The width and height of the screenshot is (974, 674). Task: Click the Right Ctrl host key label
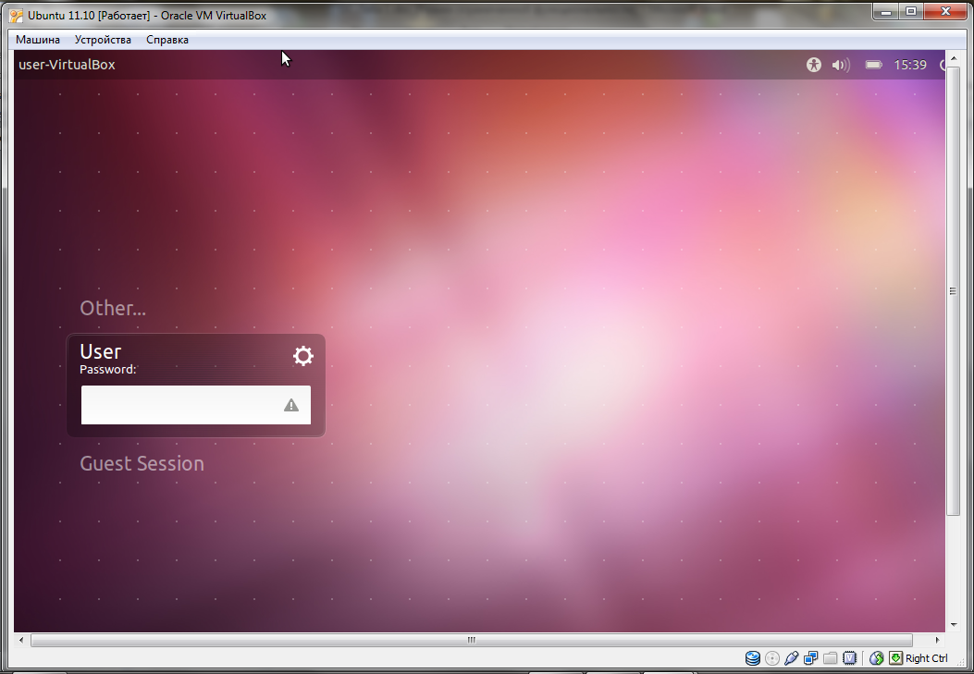coord(927,658)
